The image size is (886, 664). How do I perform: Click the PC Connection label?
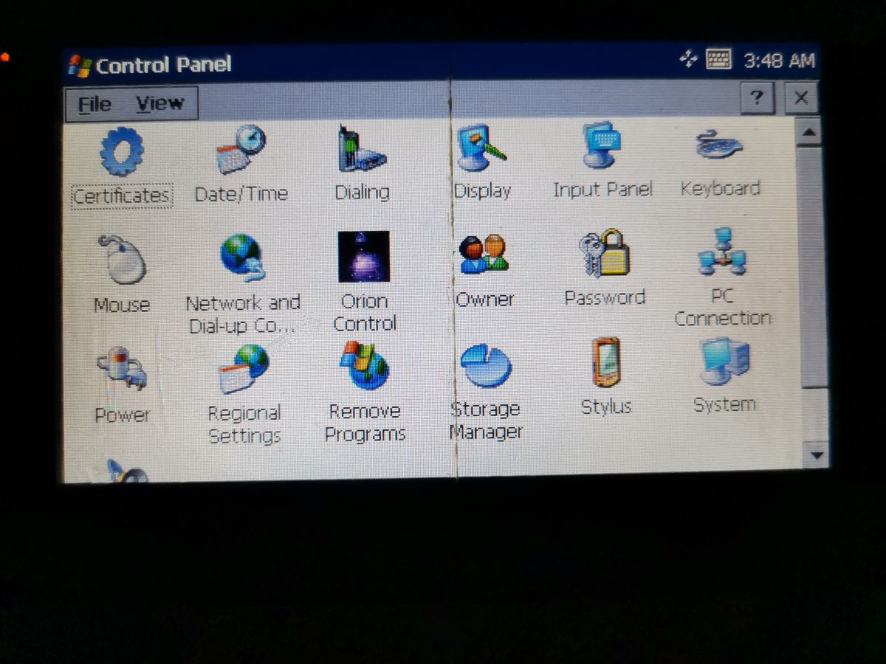pos(722,307)
